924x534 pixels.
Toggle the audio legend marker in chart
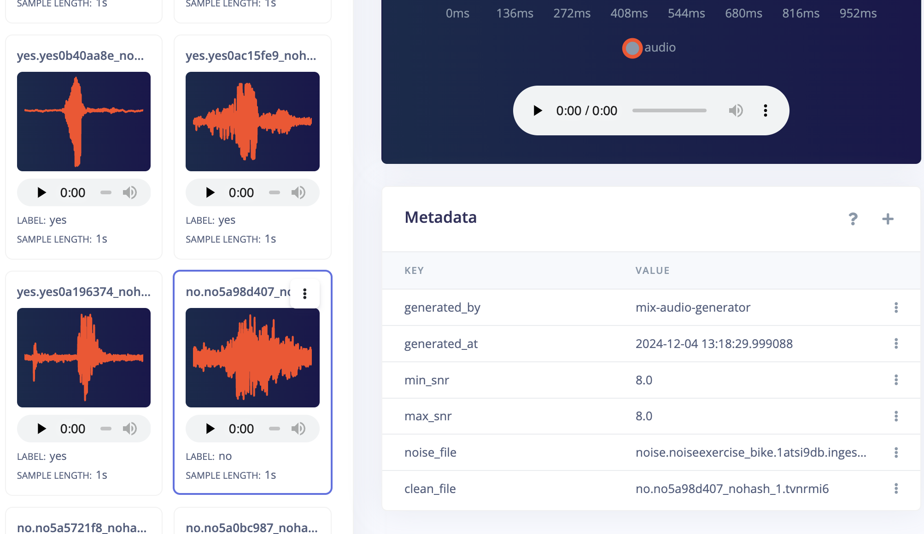click(x=632, y=48)
